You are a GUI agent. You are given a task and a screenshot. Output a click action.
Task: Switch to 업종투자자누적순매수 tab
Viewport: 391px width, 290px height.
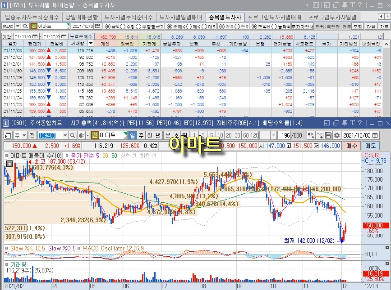[32, 17]
